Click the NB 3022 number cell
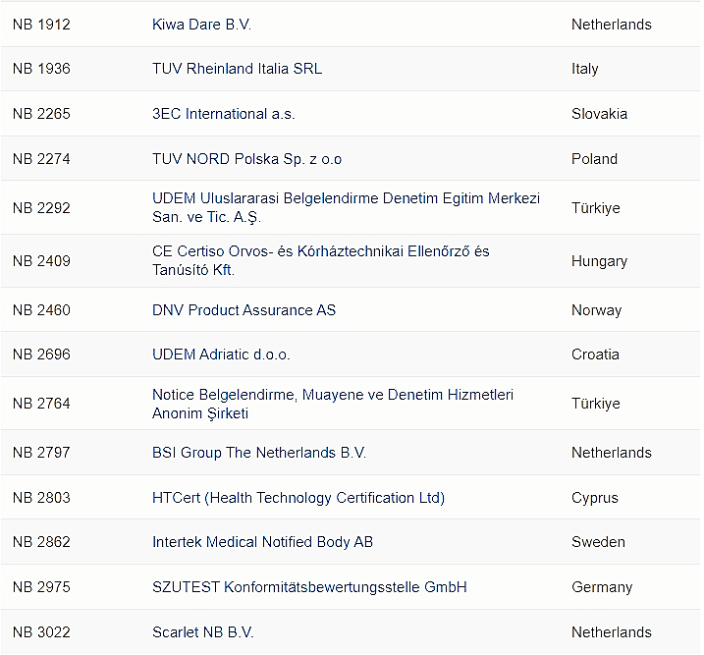 (41, 632)
